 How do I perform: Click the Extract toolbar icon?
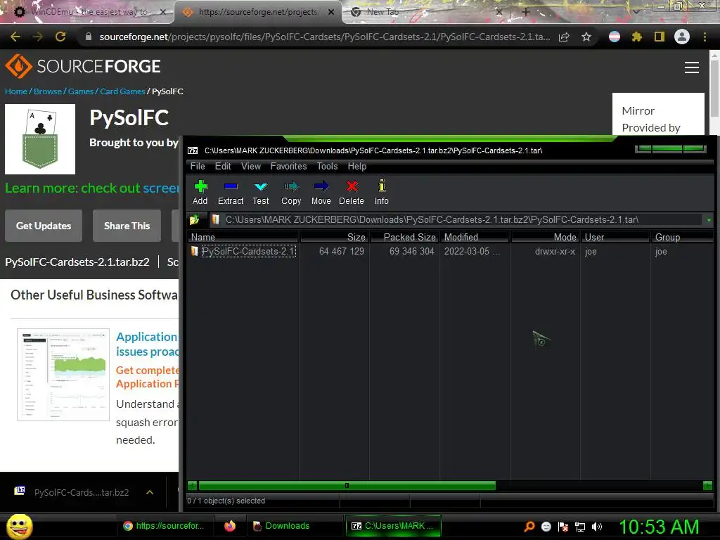click(x=231, y=193)
